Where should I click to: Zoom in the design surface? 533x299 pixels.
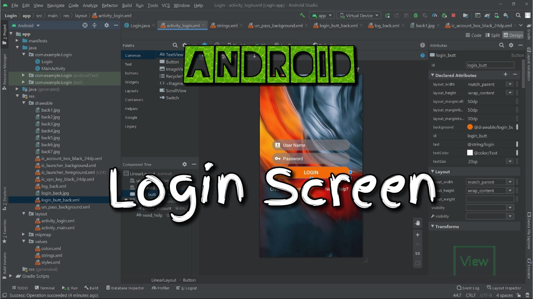[x=418, y=235]
